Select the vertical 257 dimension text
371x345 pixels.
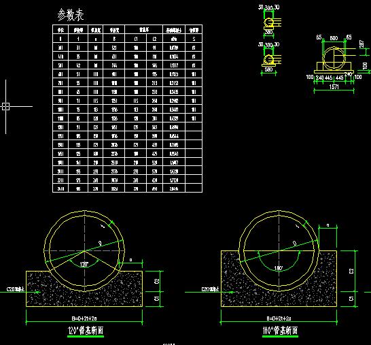[x=362, y=44]
